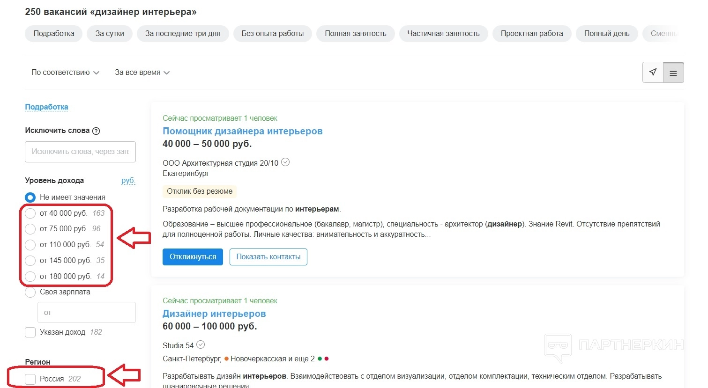This screenshot has height=388, width=708.
Task: Select income radio от 40 000 руб.
Action: [30, 213]
